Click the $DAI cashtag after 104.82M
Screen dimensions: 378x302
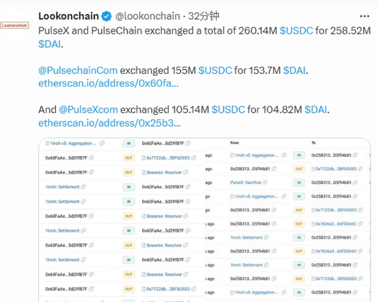click(316, 110)
